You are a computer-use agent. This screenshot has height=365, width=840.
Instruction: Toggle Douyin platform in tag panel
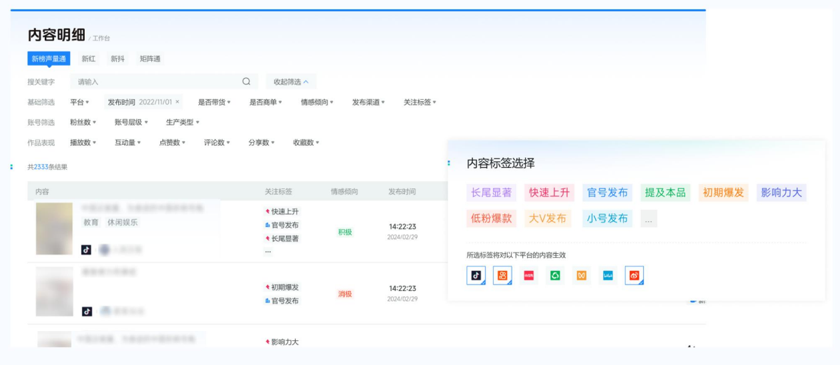pyautogui.click(x=476, y=275)
